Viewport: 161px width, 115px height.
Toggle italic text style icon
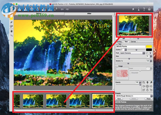[147, 53]
